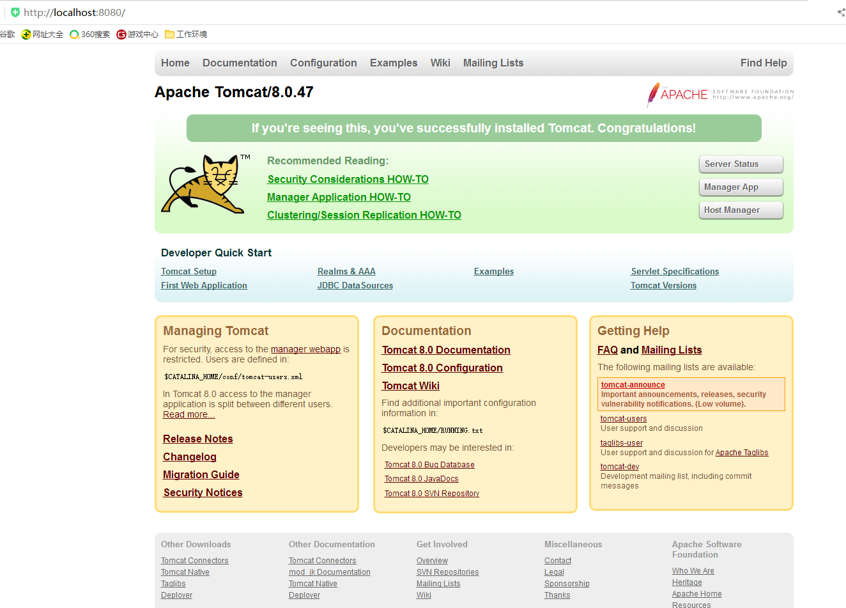The height and width of the screenshot is (608, 846).
Task: Open Servlet Specifications link
Action: pos(675,271)
